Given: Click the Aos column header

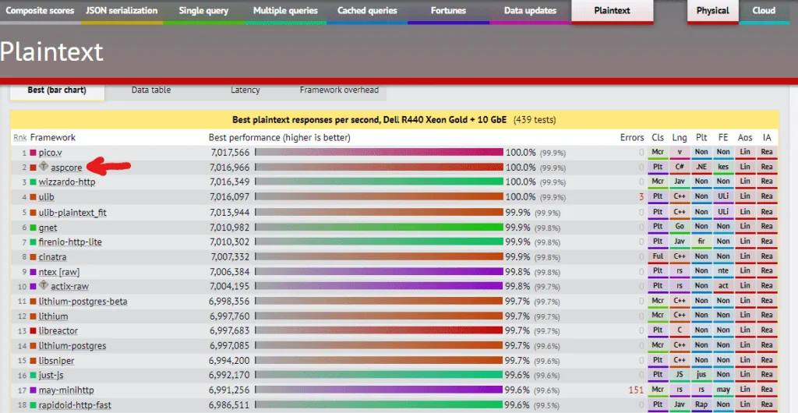Looking at the screenshot, I should (745, 137).
